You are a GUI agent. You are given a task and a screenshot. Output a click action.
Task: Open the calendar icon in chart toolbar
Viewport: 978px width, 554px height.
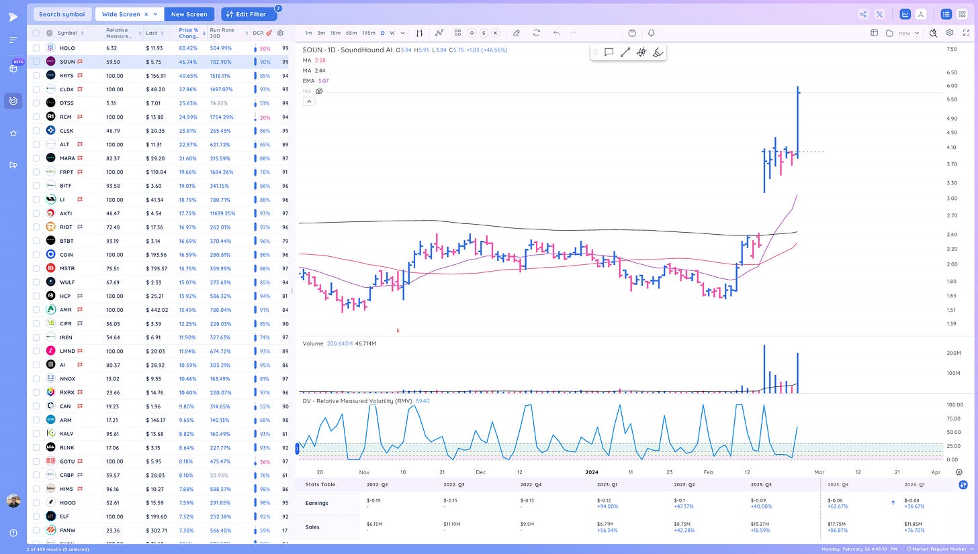coord(632,33)
